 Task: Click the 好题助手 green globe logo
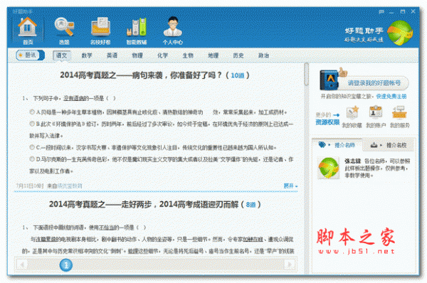click(400, 33)
